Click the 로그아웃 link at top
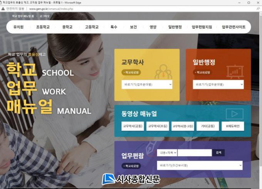This screenshot has width=262, height=189. click(45, 16)
